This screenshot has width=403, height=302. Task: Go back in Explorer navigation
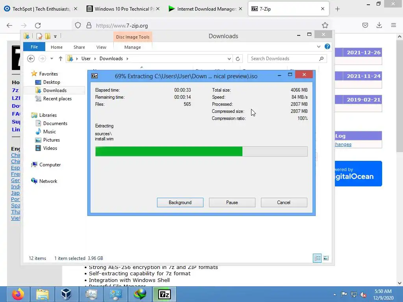coord(31,59)
